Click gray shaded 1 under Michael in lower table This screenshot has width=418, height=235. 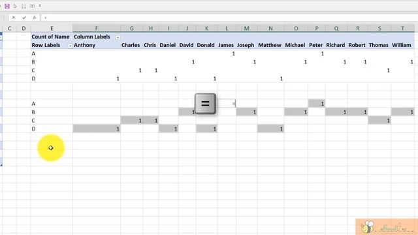tap(296, 112)
